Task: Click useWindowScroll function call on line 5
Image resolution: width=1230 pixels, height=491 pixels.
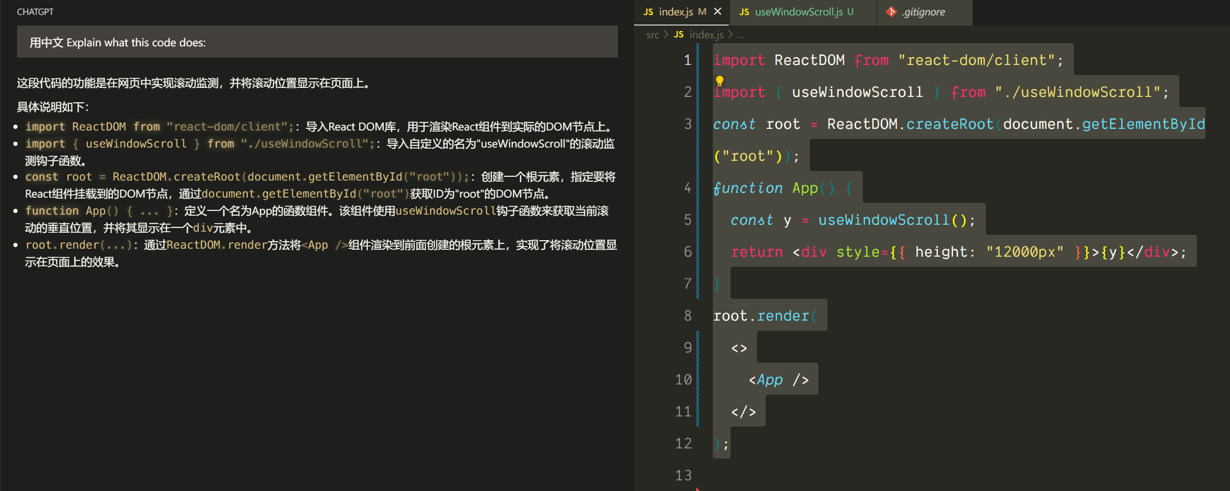Action: click(883, 220)
